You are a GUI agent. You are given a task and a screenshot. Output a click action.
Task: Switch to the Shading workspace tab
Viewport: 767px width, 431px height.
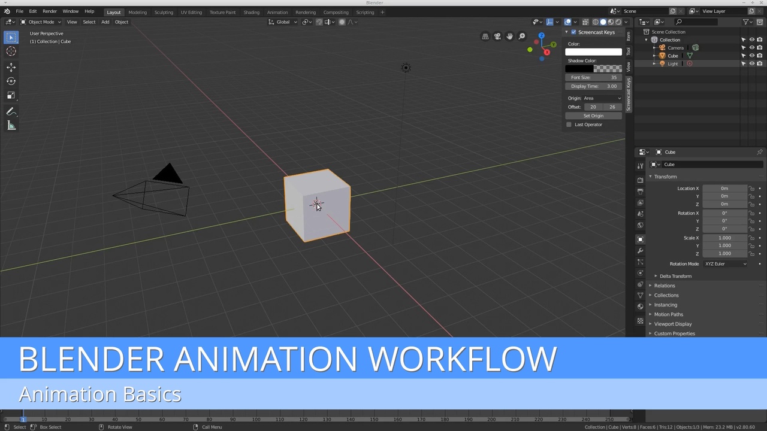click(251, 12)
